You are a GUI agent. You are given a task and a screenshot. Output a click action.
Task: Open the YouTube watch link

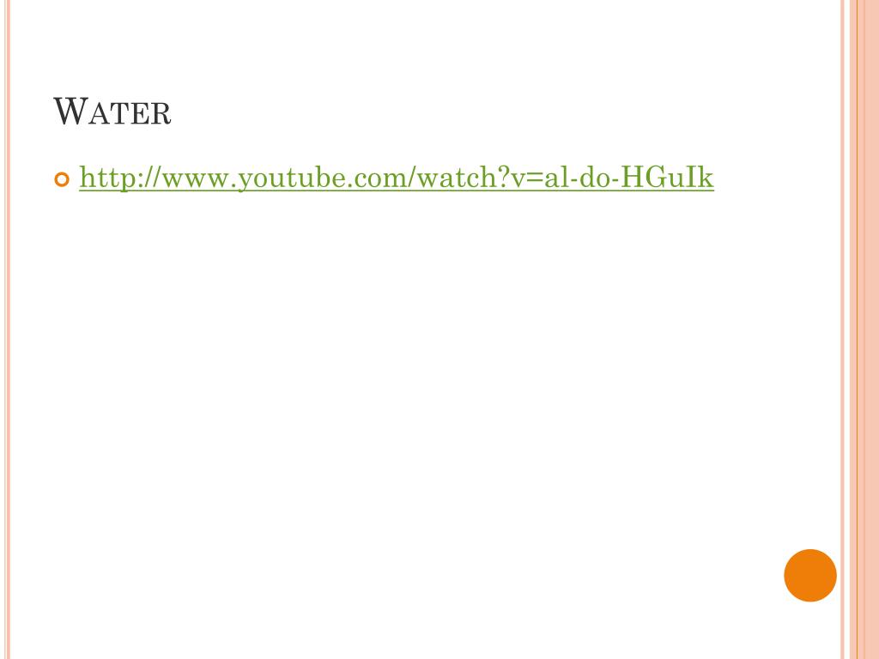click(397, 178)
